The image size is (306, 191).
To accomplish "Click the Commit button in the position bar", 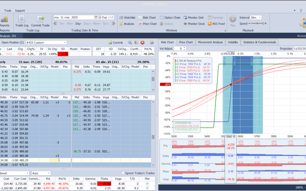I will point(116,42).
